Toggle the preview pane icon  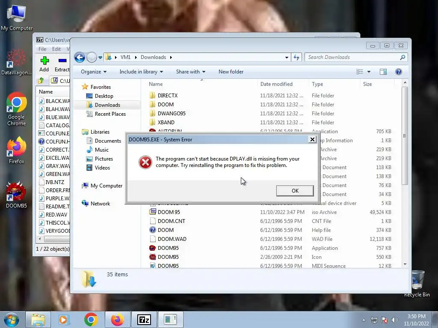383,72
